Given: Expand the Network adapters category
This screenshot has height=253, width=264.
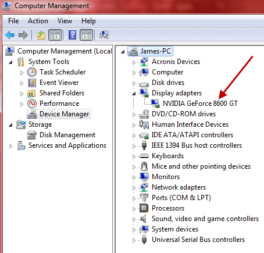Looking at the screenshot, I should click(x=134, y=188).
